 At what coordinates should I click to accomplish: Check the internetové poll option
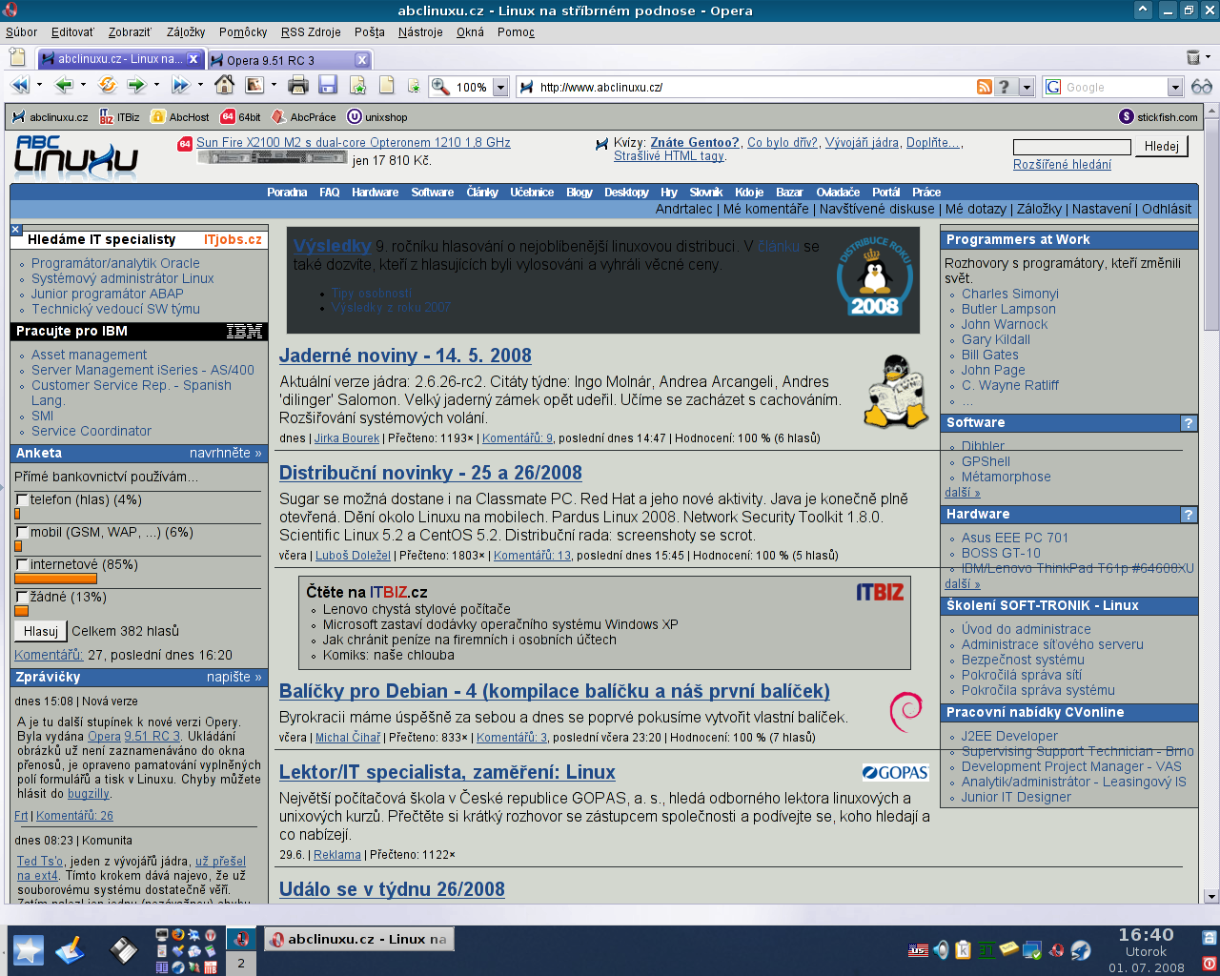[x=22, y=565]
